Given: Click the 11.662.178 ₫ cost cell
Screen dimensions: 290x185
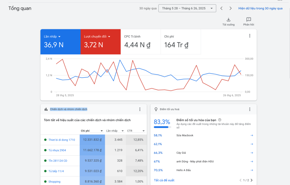Looking at the screenshot, I should 92,150.
